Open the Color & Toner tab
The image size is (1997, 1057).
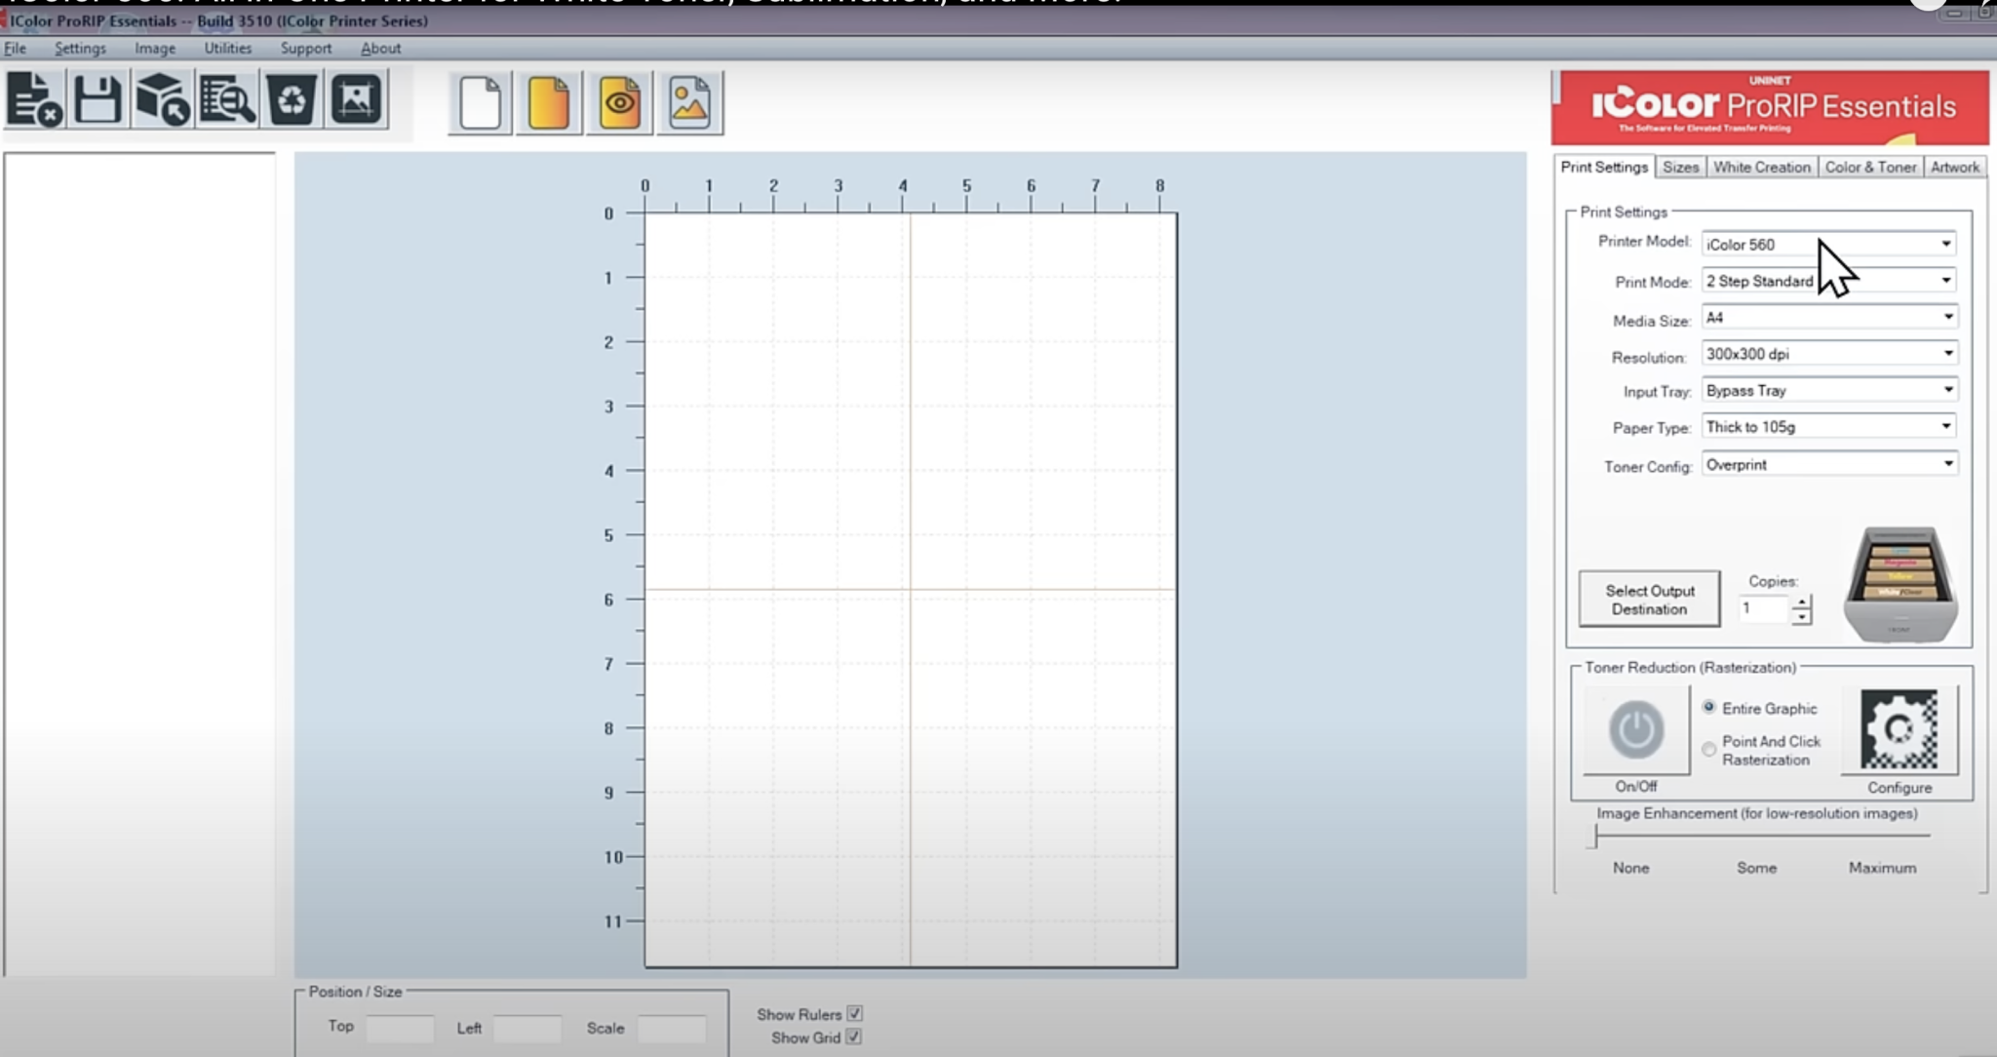pos(1870,167)
